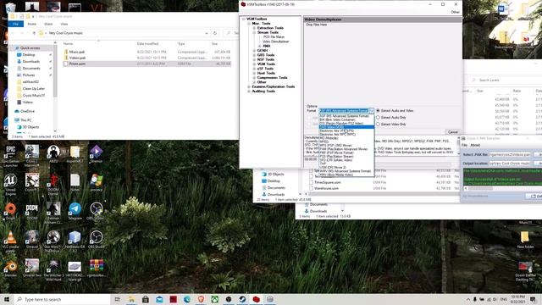Screen dimensions: 542x305
Task: Select Extract Audio Only radio button
Action: [378, 118]
